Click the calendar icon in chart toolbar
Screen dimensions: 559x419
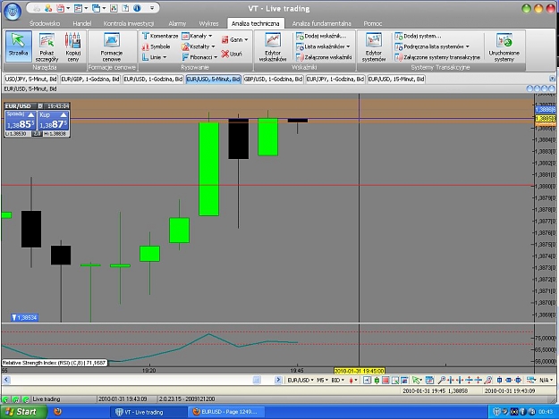tap(429, 381)
